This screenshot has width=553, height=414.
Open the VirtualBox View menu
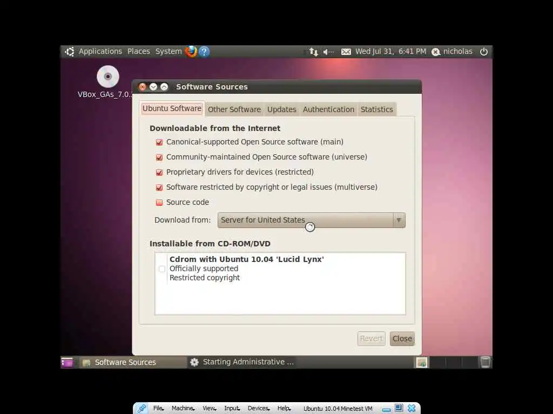pos(209,409)
